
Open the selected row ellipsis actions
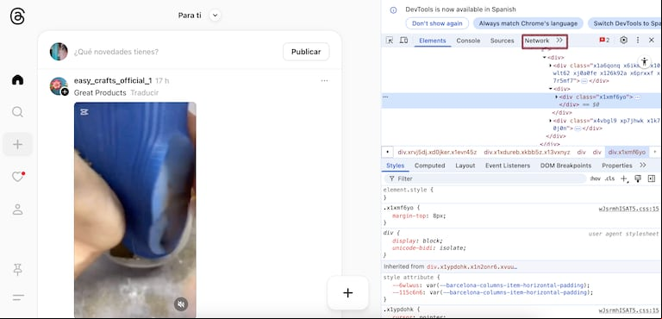pos(385,97)
